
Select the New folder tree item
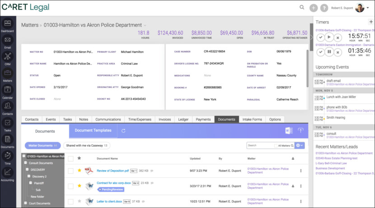click(37, 197)
